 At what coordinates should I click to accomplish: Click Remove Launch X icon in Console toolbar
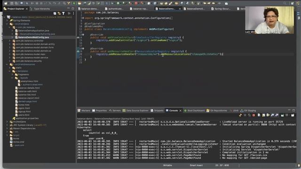245,115
